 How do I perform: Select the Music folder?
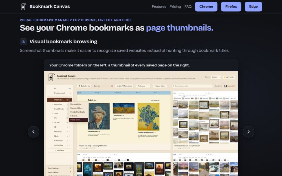click(x=60, y=136)
